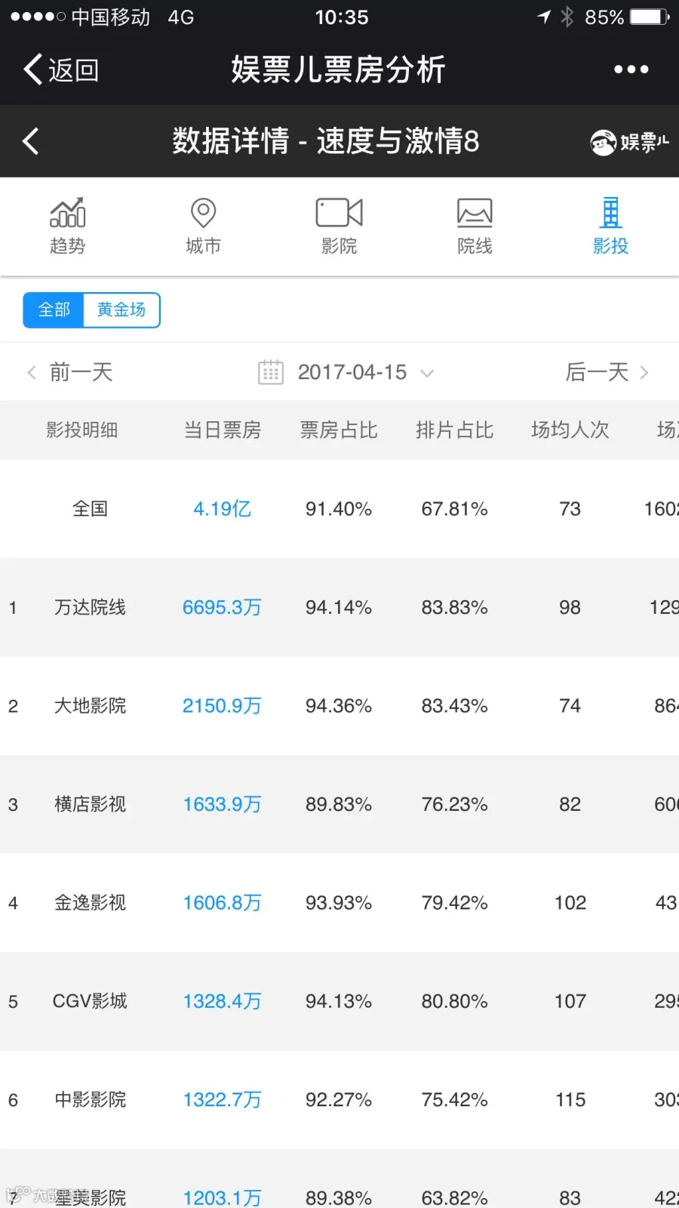Tap the 1203.1万 value

(x=222, y=1197)
